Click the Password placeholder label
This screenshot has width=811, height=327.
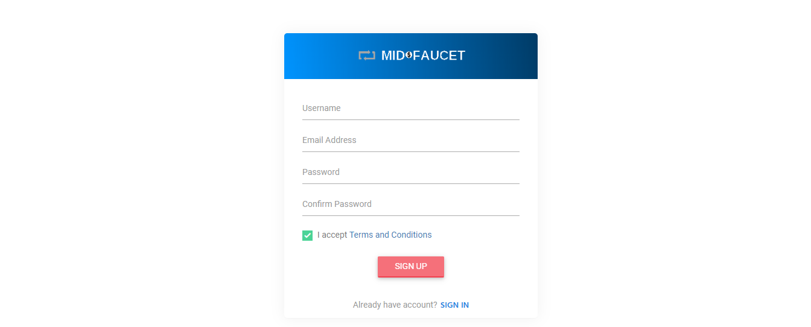coord(321,172)
